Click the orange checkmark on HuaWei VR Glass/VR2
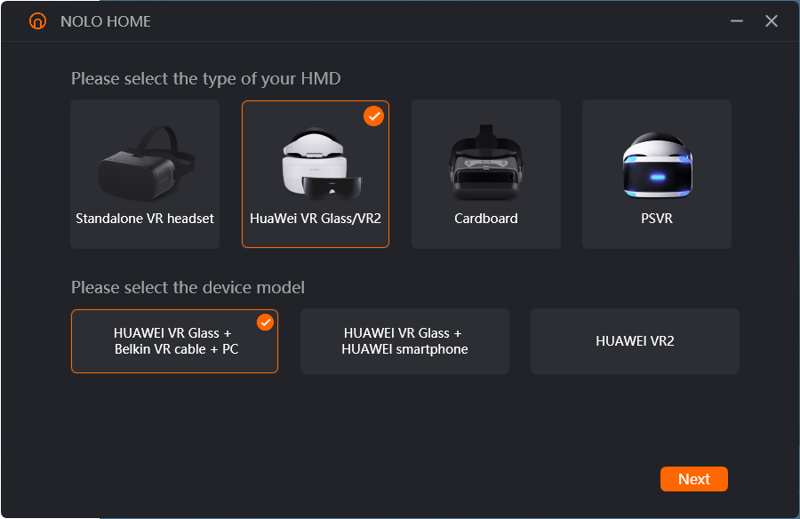 click(x=374, y=116)
